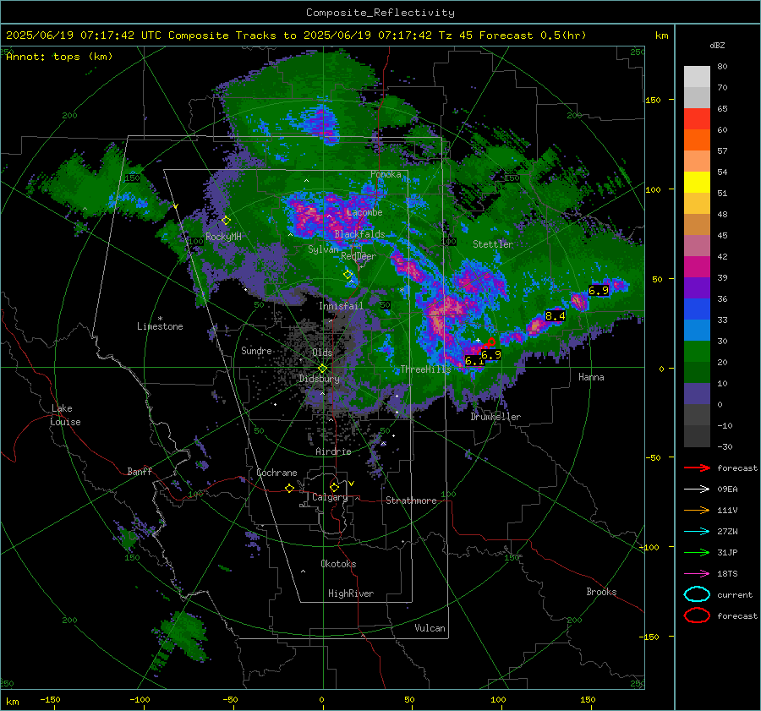761x711 pixels.
Task: Click the red forecast ellipse legend icon
Action: click(697, 615)
